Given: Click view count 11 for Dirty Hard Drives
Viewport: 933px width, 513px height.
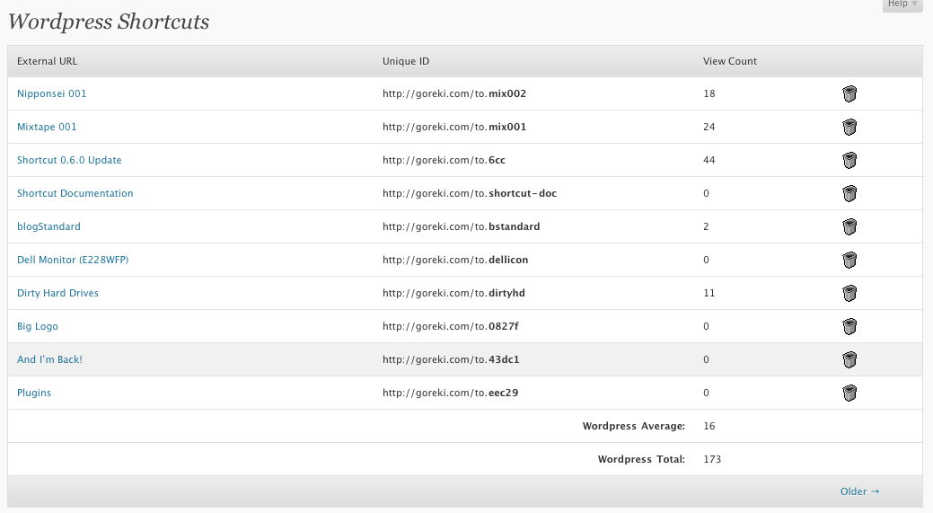Looking at the screenshot, I should pos(709,294).
